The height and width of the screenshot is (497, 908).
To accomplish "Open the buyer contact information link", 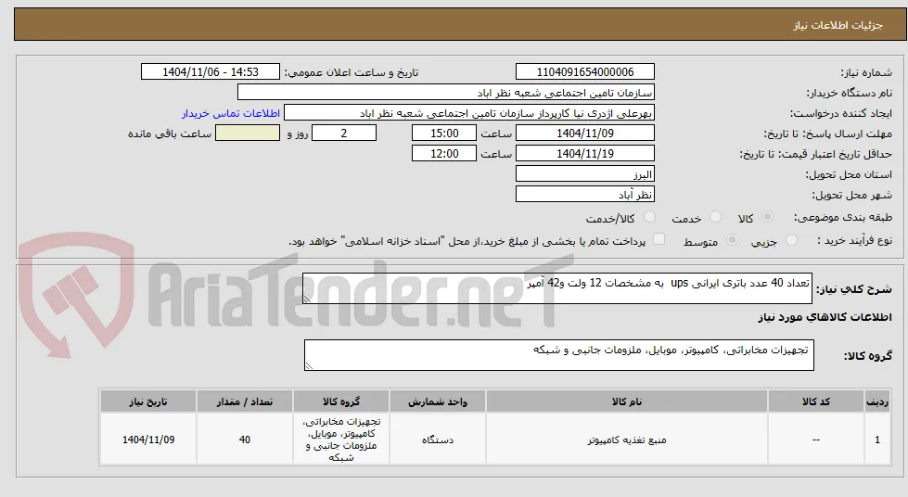I will (230, 113).
